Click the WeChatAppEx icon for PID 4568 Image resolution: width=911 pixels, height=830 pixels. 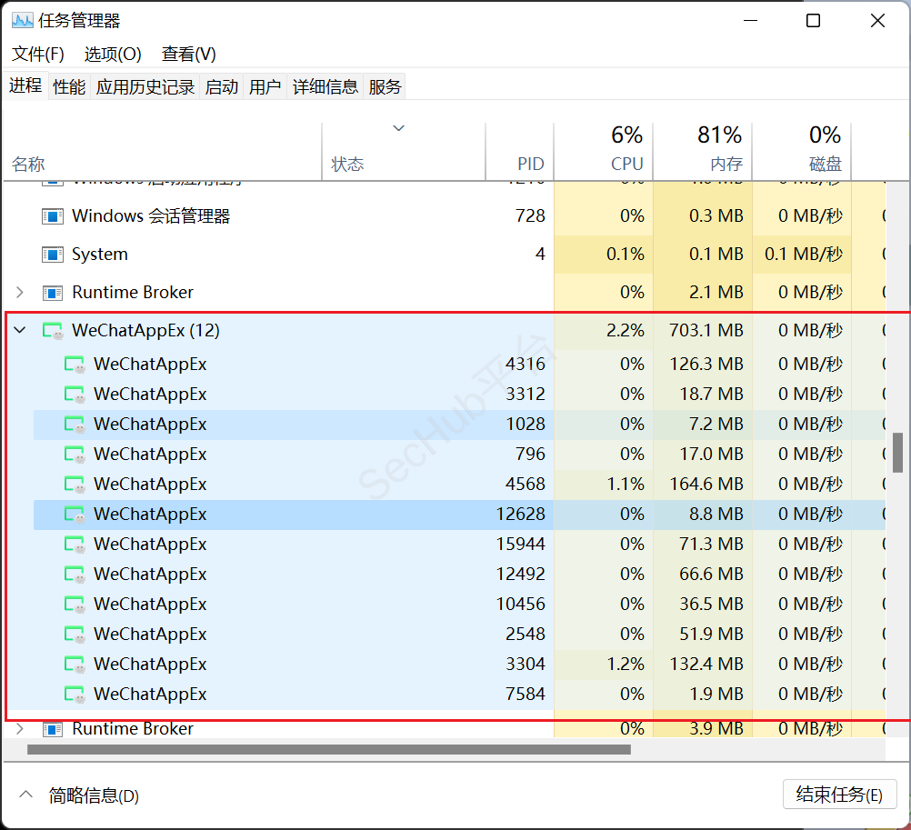[x=75, y=485]
